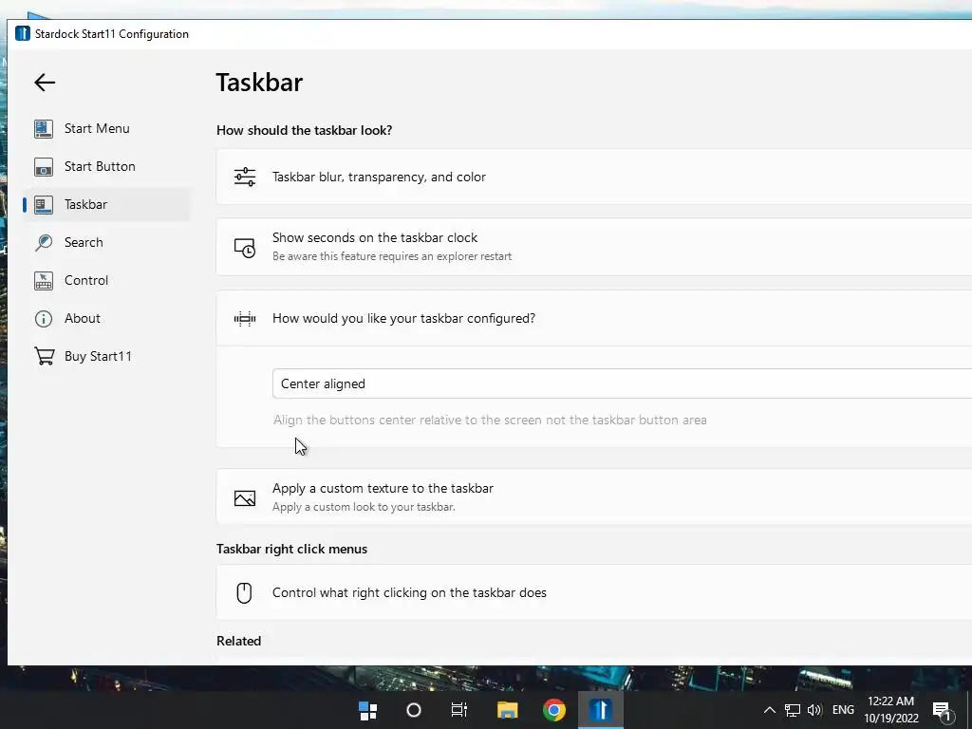Open Cortana circle on the taskbar

[414, 710]
